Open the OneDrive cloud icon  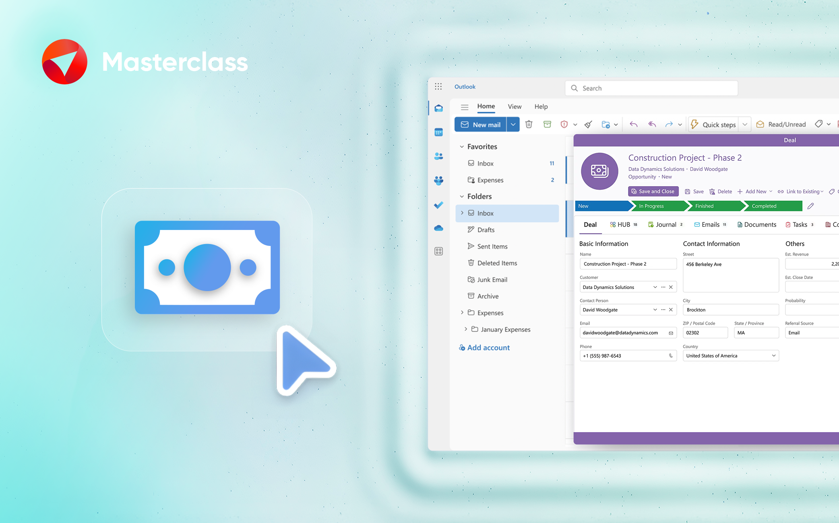coord(438,228)
